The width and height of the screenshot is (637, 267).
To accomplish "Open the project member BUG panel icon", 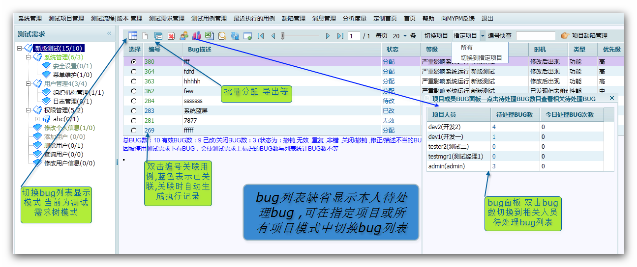I will (184, 36).
